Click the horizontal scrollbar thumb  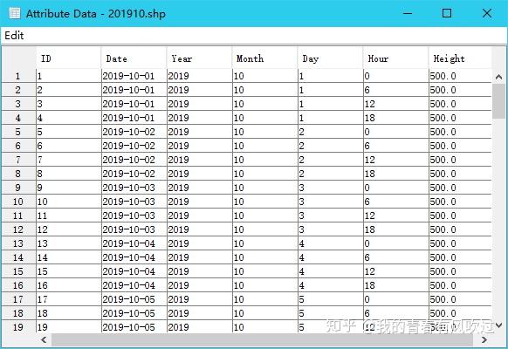(262, 339)
